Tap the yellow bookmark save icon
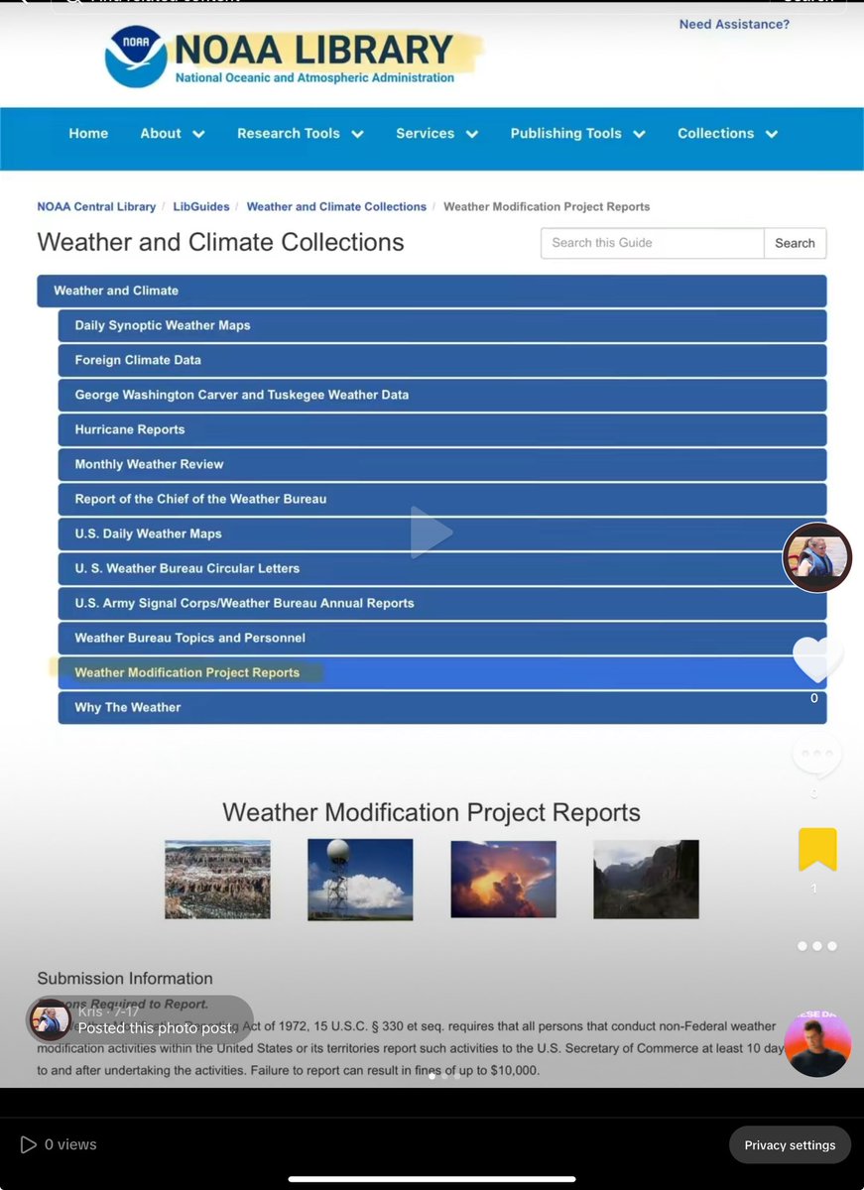Viewport: 864px width, 1190px height. tap(817, 850)
